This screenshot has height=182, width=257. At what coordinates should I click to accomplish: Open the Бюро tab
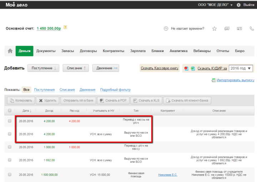click(240, 51)
